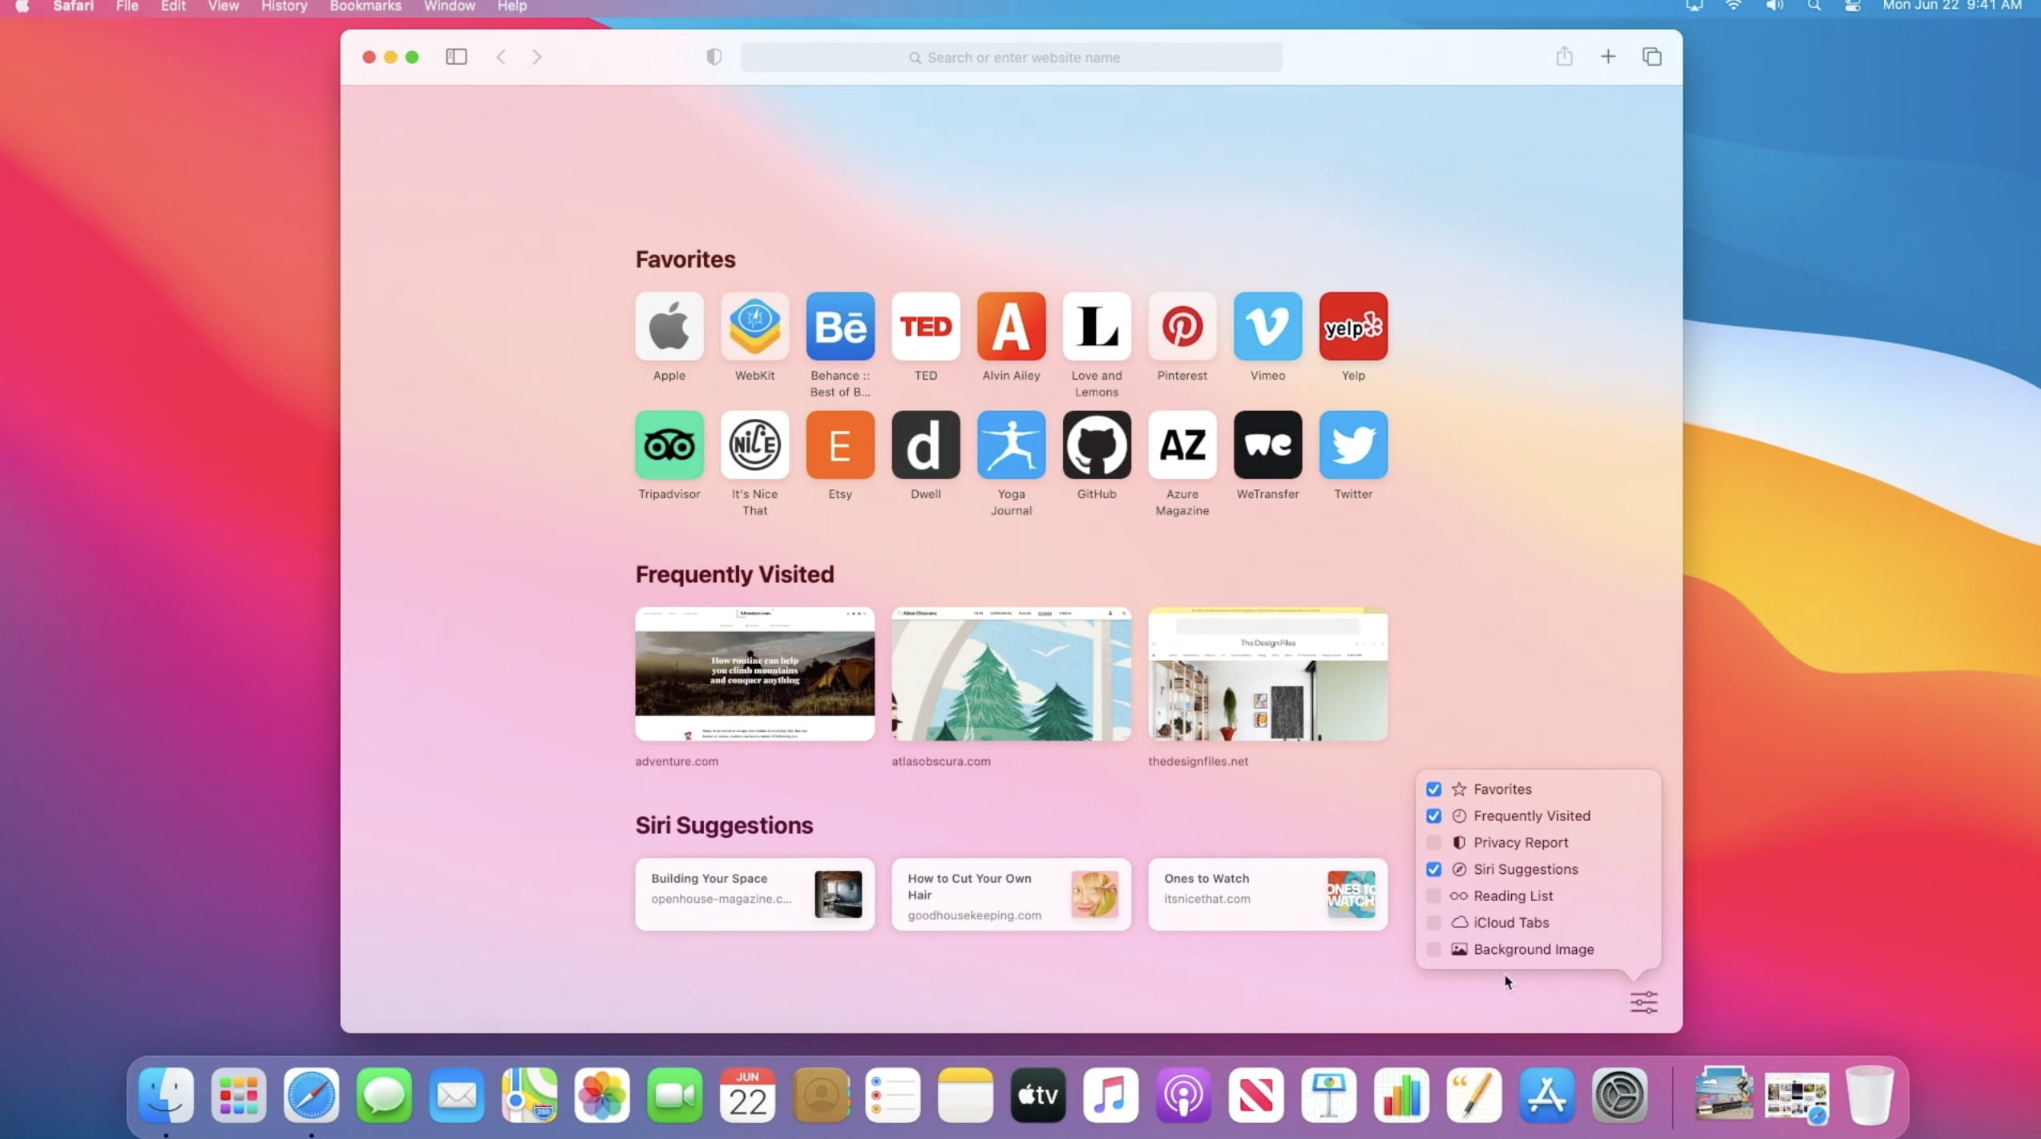Open the File menu
Image resolution: width=2041 pixels, height=1139 pixels.
[x=127, y=6]
